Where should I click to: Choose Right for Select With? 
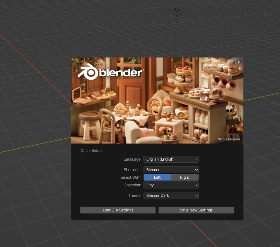point(185,177)
